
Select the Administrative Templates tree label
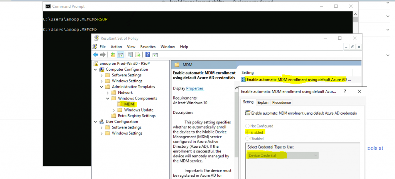133,87
